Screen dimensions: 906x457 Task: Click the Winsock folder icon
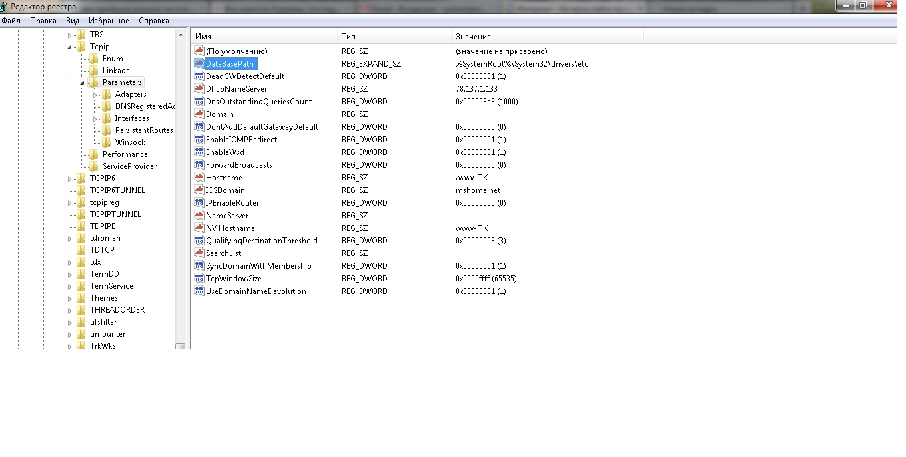107,142
